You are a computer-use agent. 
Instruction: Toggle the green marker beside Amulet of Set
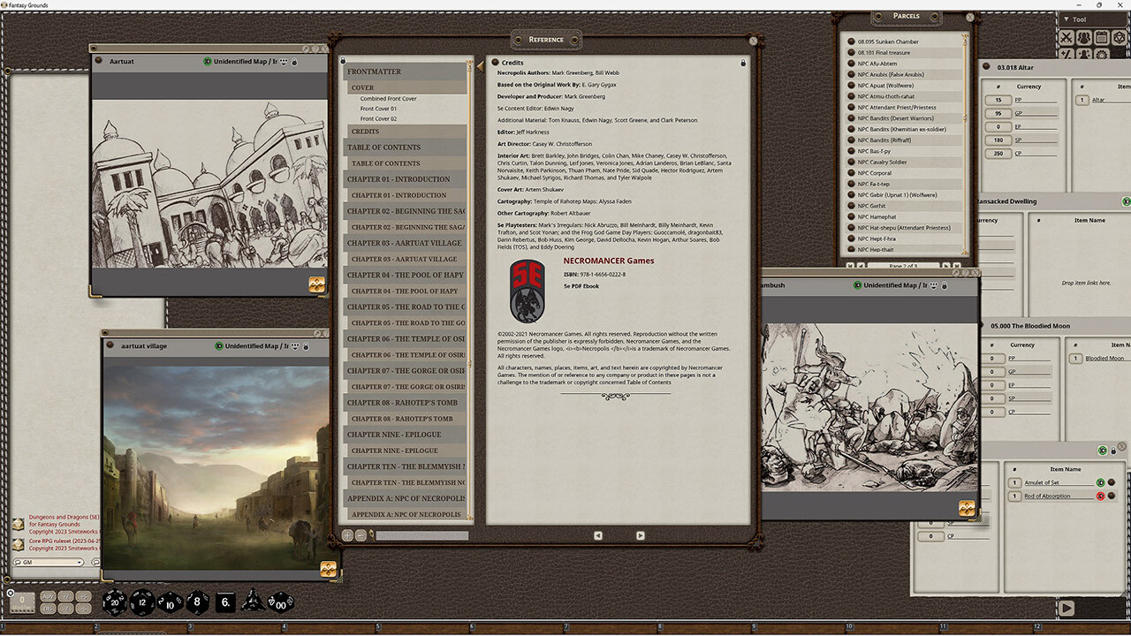1100,482
